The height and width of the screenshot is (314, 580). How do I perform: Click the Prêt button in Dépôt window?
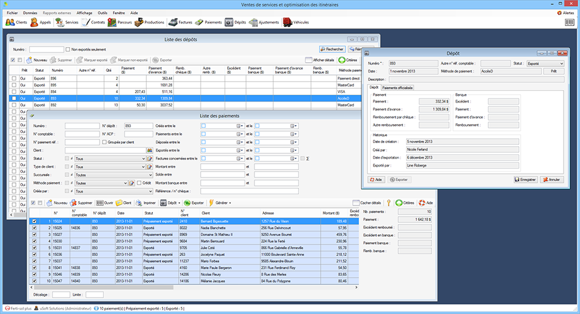[x=553, y=71]
